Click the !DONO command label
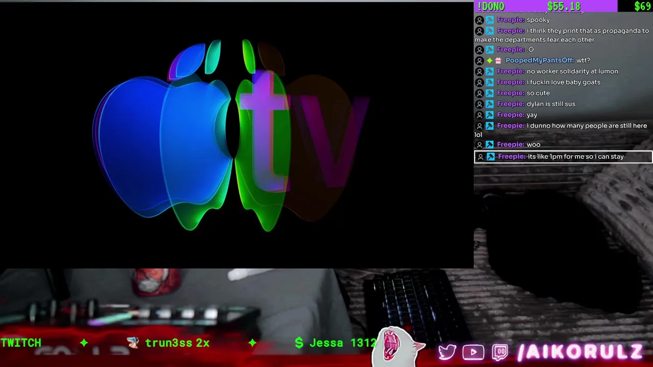The image size is (653, 367). point(490,6)
